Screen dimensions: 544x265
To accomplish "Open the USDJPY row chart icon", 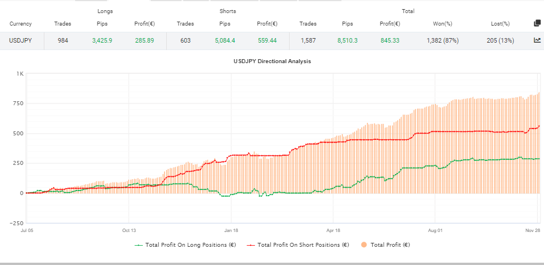I will click(x=537, y=40).
